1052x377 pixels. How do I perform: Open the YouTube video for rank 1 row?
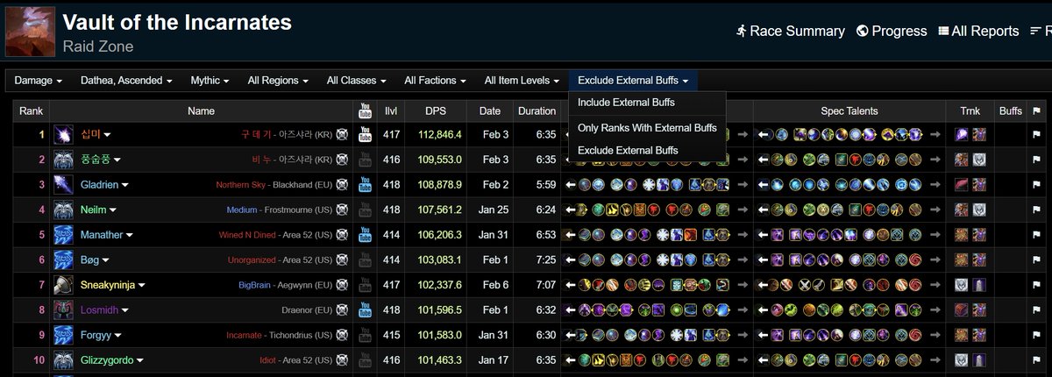point(366,135)
